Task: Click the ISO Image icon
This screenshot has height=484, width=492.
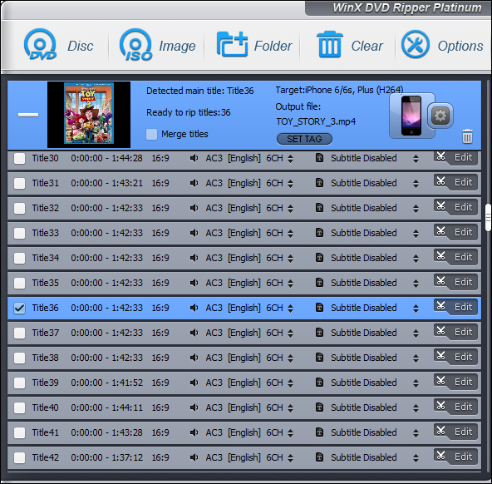Action: 135,45
